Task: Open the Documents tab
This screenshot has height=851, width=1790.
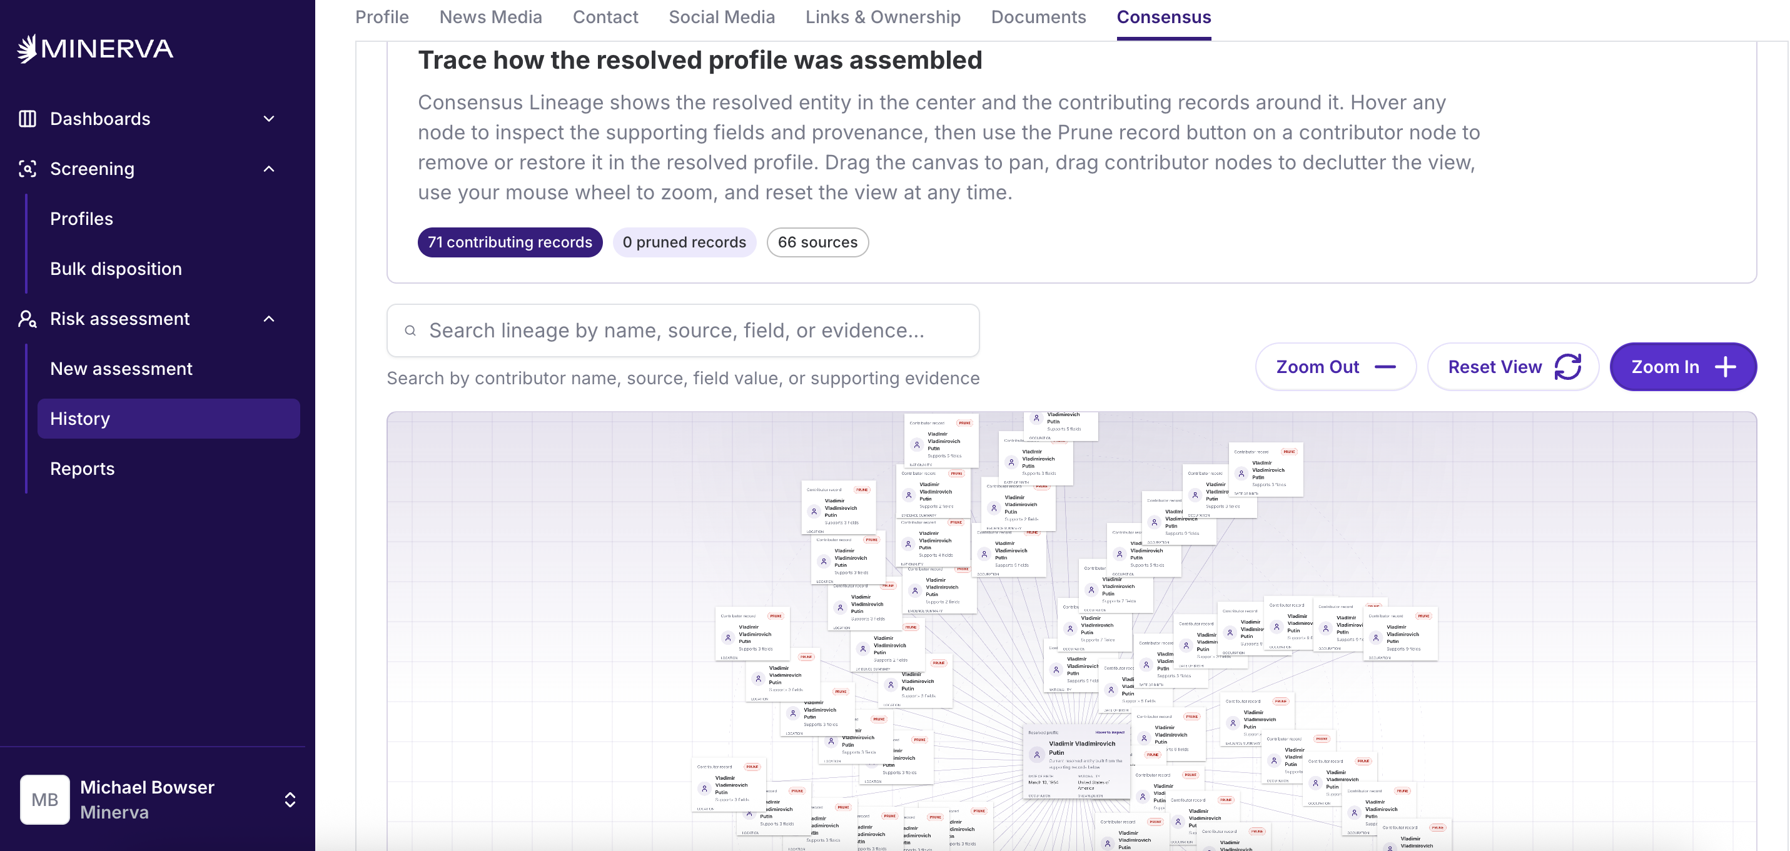Action: click(1038, 17)
